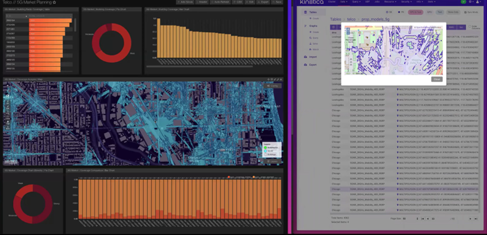This screenshot has width=487, height=235.
Task: Toggle the Buildings layer in map legend
Action: coord(265,154)
